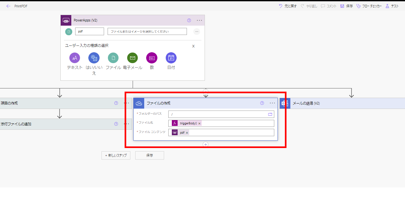Open コメント comments
This screenshot has width=405, height=223.
pyautogui.click(x=329, y=6)
